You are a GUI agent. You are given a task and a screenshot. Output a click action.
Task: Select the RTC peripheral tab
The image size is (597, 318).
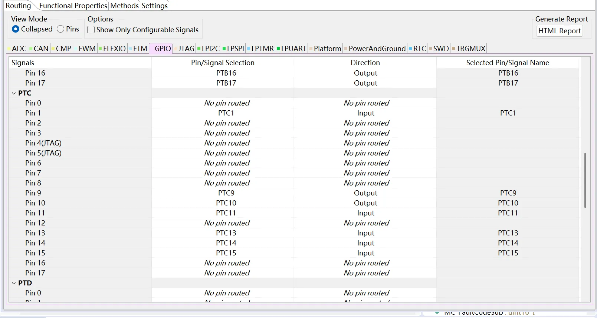point(417,48)
